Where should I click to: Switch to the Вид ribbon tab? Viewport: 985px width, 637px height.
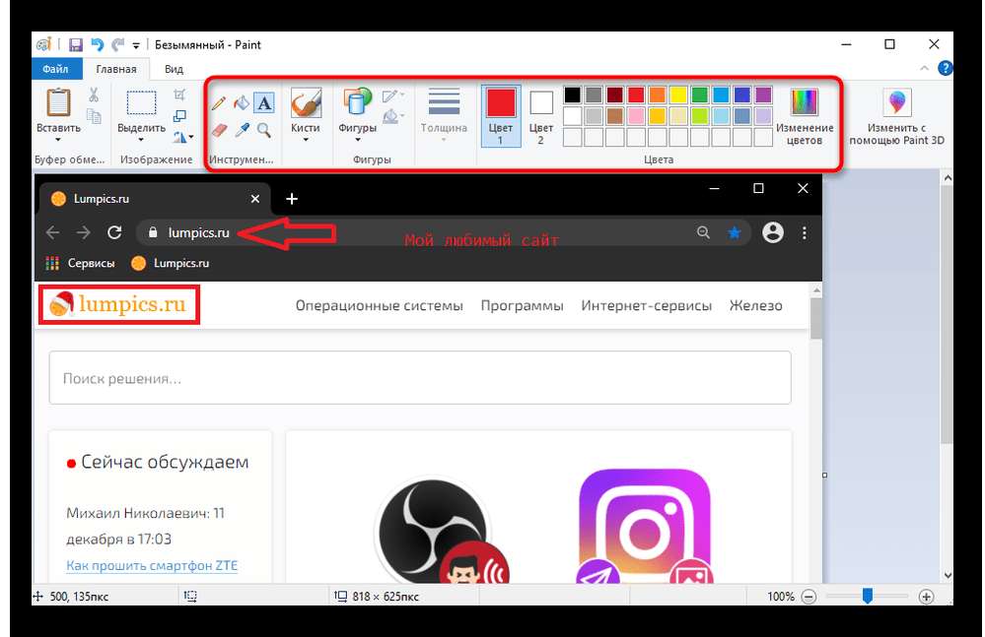pyautogui.click(x=174, y=69)
